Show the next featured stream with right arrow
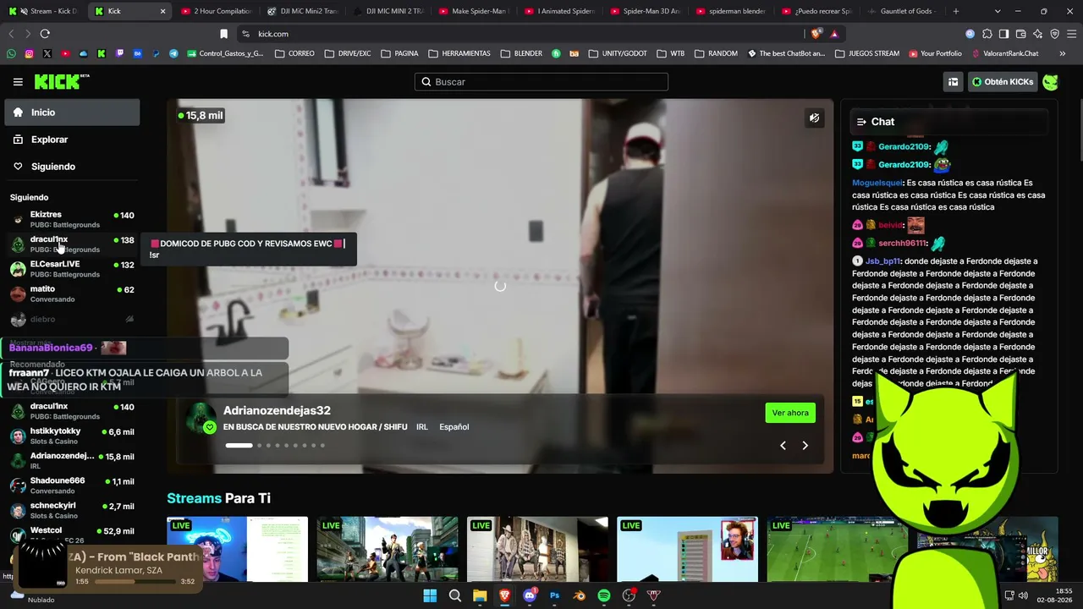This screenshot has height=609, width=1083. tap(805, 446)
